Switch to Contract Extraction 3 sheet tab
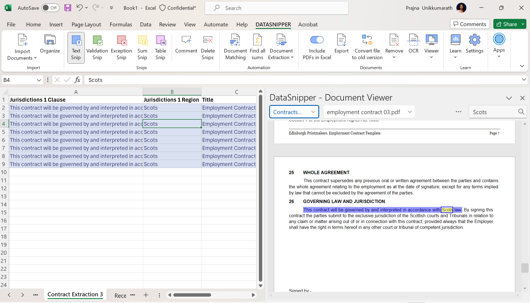Image resolution: width=530 pixels, height=303 pixels. click(x=75, y=294)
